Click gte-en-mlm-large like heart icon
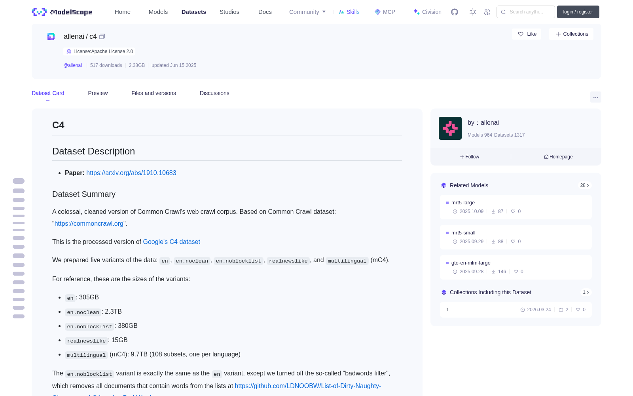The image size is (633, 396). (516, 272)
